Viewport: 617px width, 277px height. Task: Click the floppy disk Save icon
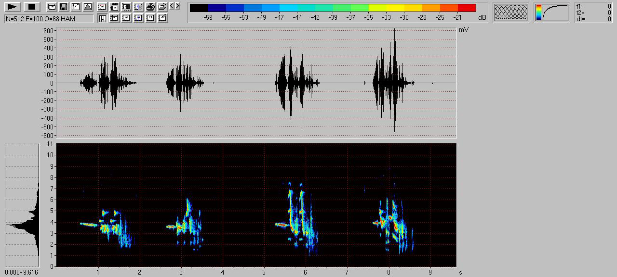[63, 7]
